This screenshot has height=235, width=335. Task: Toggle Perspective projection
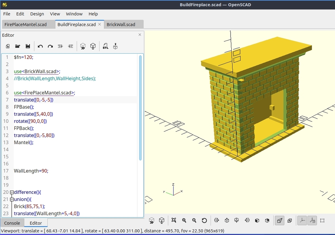click(279, 221)
